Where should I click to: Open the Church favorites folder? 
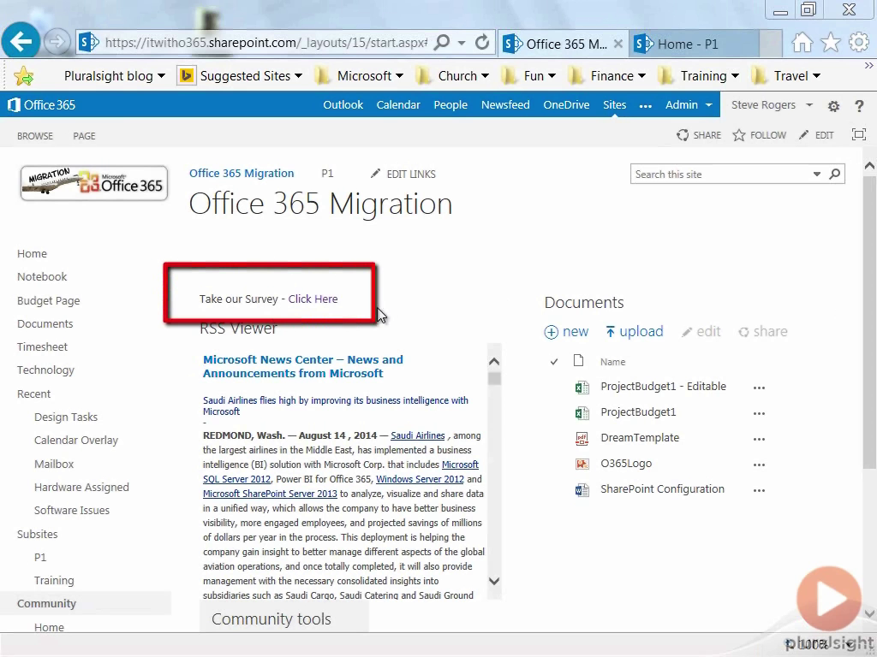point(452,75)
